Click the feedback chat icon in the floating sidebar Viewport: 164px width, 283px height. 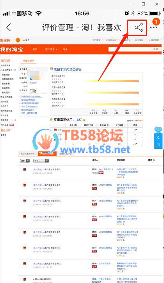pos(159,145)
